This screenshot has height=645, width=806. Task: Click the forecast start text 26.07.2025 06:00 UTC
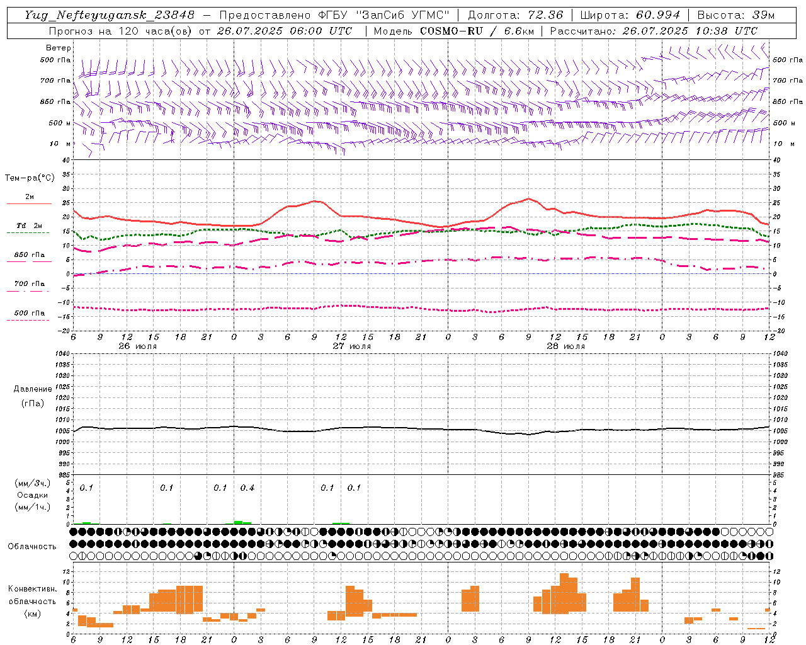tap(285, 31)
